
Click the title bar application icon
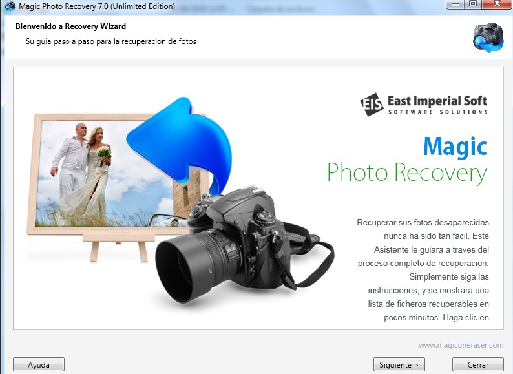pyautogui.click(x=10, y=6)
